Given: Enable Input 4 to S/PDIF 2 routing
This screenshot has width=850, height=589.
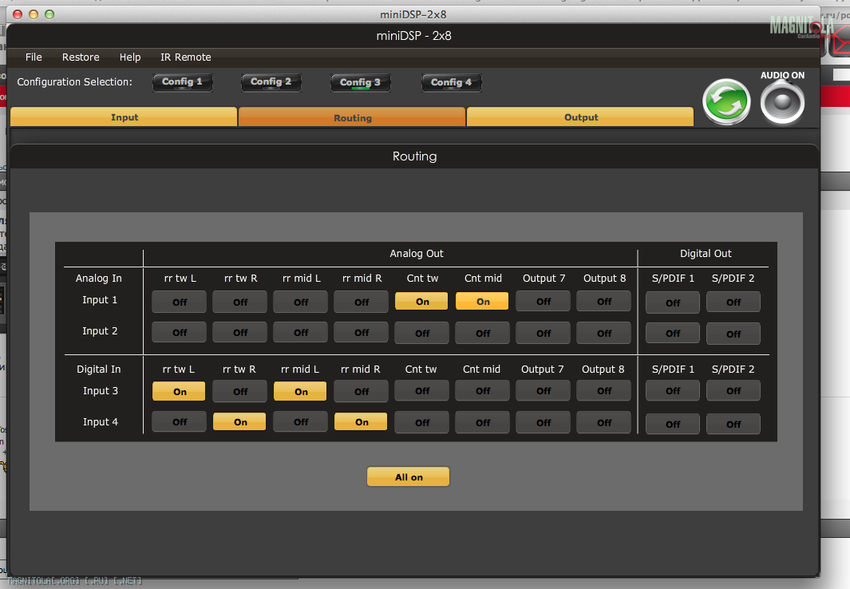Looking at the screenshot, I should coord(733,424).
